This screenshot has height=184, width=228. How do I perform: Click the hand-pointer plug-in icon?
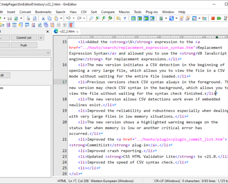(x=52, y=25)
